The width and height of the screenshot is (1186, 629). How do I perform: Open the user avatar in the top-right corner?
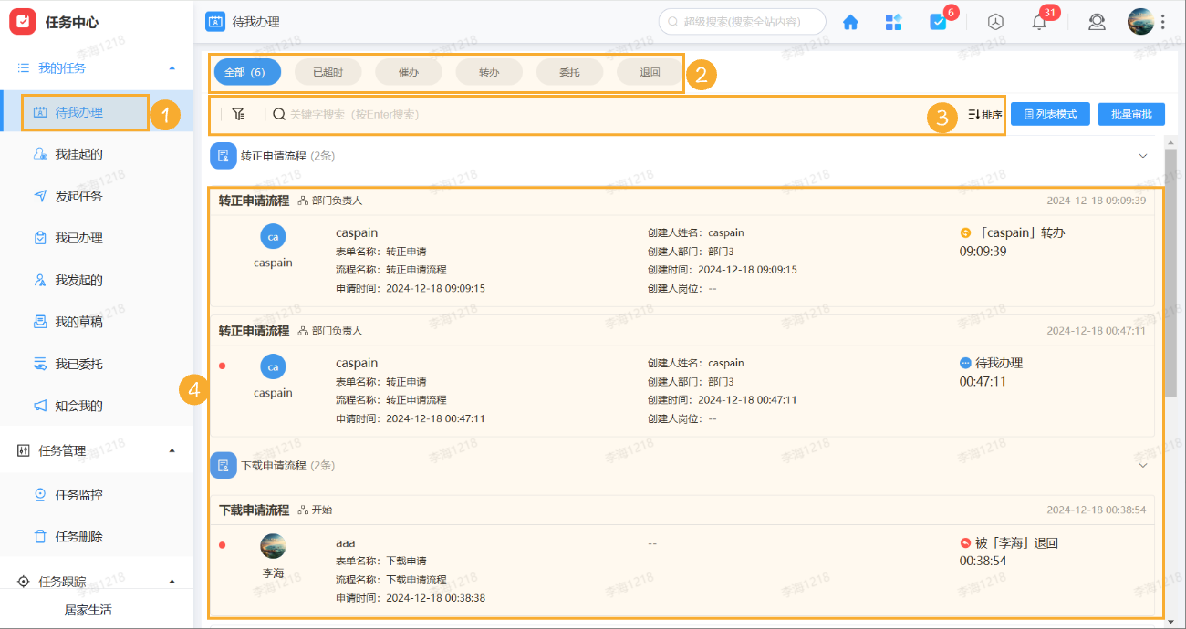tap(1141, 20)
